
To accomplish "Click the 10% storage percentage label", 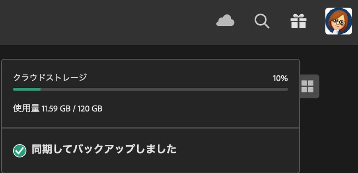I will coord(280,78).
